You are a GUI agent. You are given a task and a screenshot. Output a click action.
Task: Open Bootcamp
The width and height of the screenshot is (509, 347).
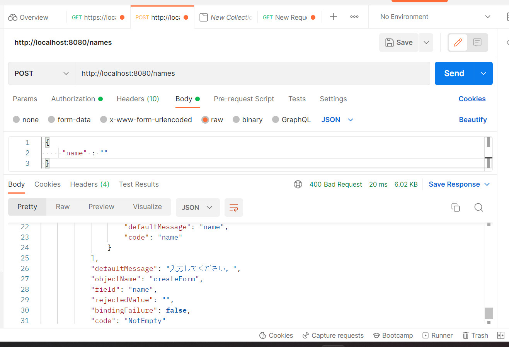[x=393, y=335]
